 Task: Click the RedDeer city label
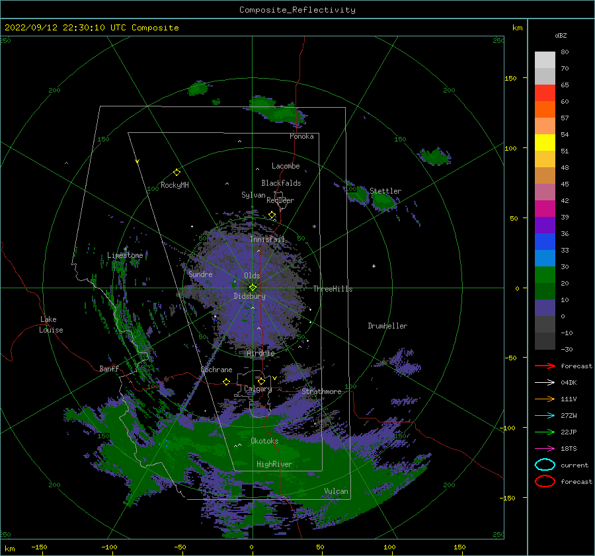pos(280,200)
